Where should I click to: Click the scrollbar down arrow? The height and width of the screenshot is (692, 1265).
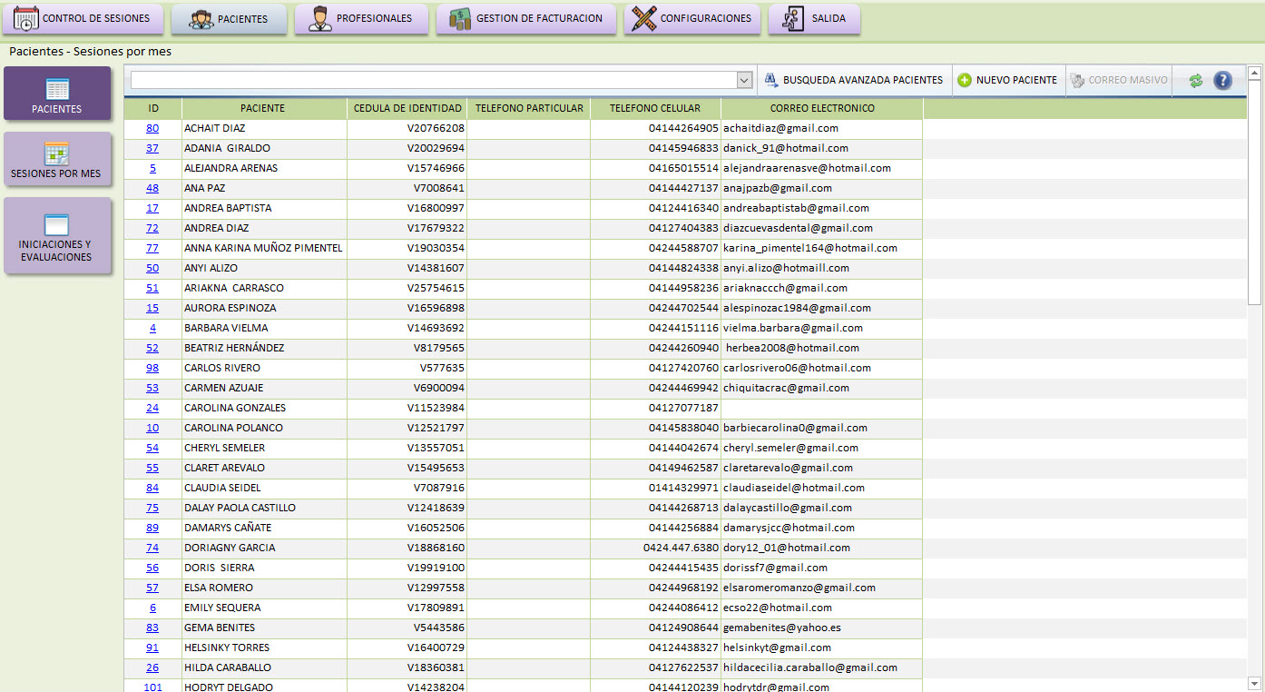pyautogui.click(x=1254, y=683)
